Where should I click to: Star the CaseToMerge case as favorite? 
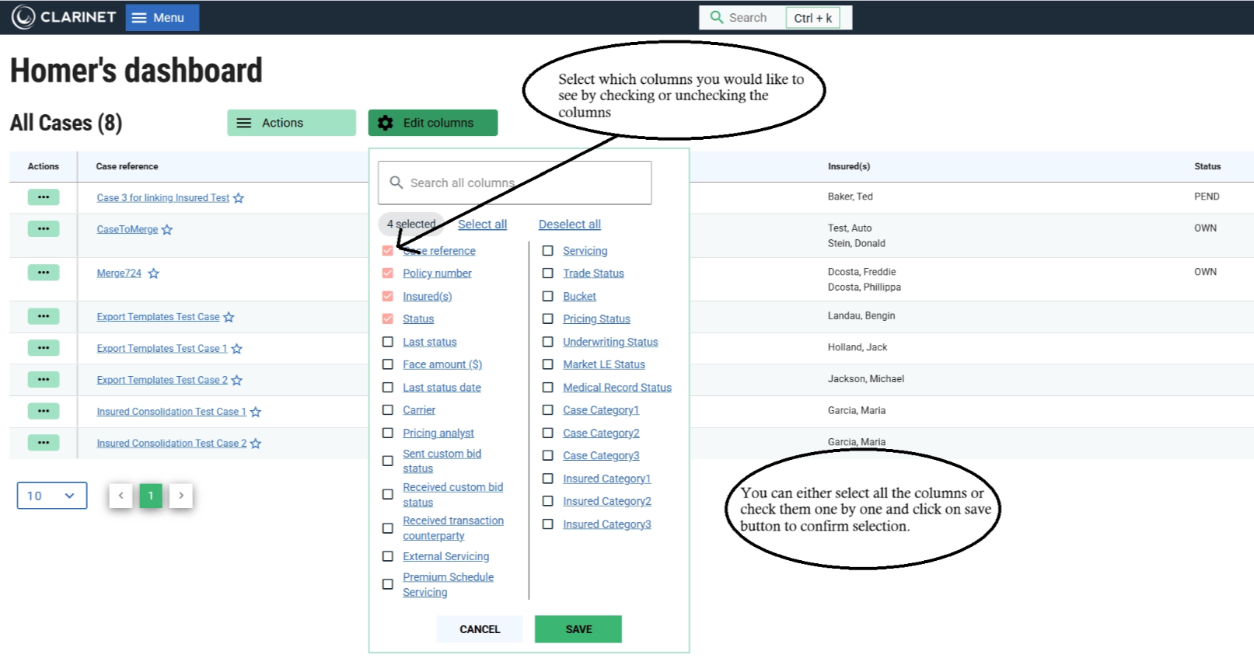click(167, 230)
